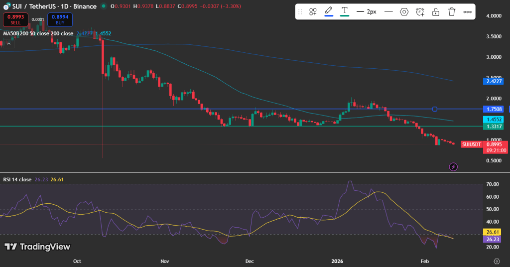Click the Dec label on the time axis
Screen dimensions: 510x267
[250, 261]
